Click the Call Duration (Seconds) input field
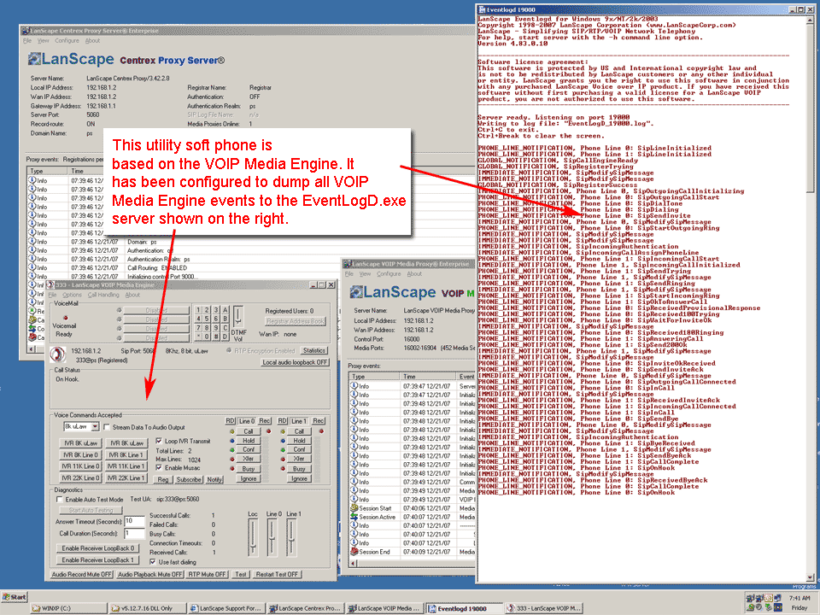Image resolution: width=820 pixels, height=615 pixels. pyautogui.click(x=134, y=533)
